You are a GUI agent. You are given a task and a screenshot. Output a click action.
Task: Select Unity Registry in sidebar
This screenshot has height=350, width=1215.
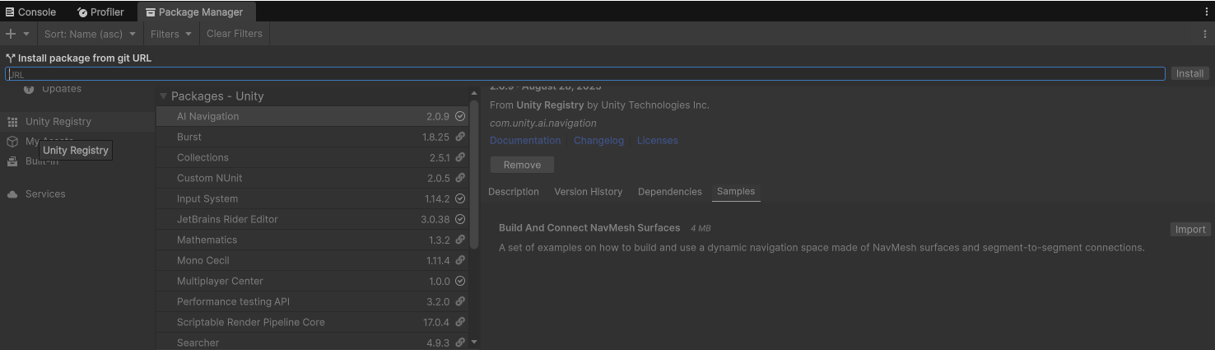77,121
